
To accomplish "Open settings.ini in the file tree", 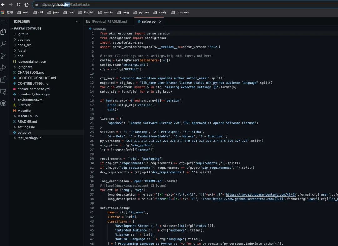I will (x=26, y=127).
